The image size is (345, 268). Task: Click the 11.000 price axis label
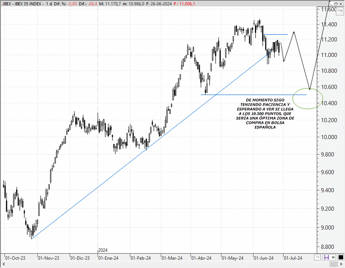click(x=329, y=55)
